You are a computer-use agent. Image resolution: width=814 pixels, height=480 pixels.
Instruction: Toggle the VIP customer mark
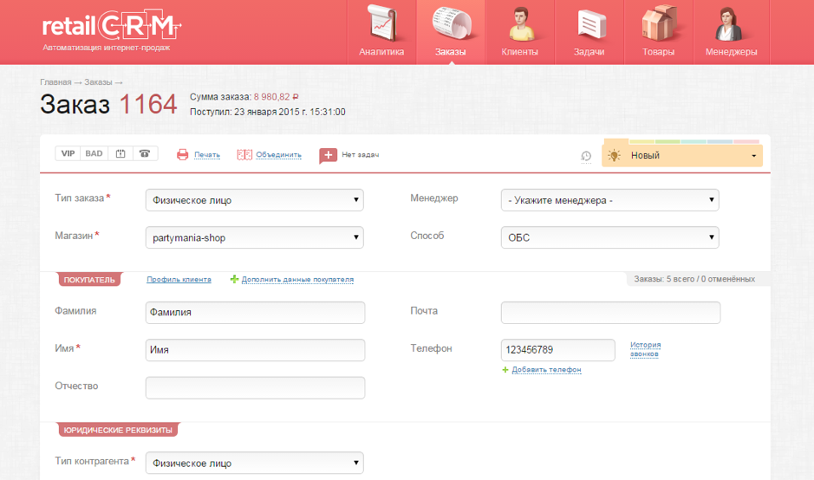pyautogui.click(x=68, y=153)
